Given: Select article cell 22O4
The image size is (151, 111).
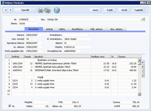Looking at the screenshot, I should click(x=18, y=87).
